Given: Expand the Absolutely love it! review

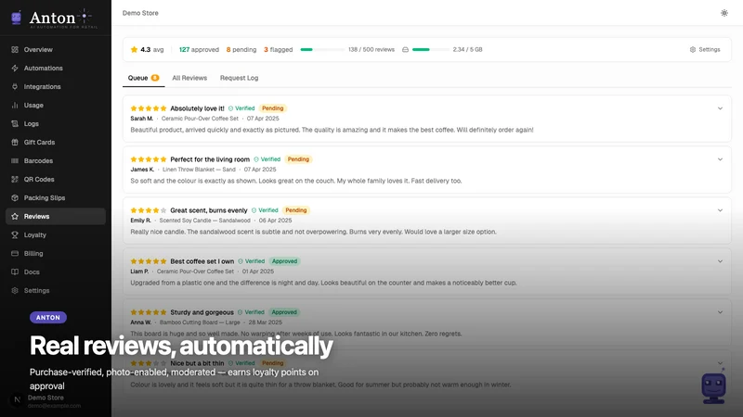Looking at the screenshot, I should tap(720, 108).
